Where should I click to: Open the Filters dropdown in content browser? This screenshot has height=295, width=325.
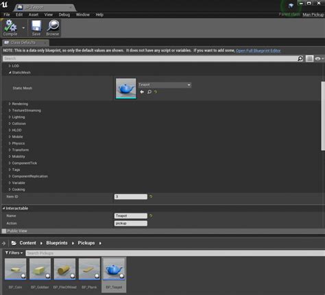click(14, 253)
